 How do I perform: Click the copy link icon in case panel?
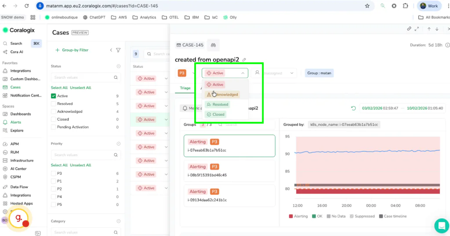coord(409,29)
